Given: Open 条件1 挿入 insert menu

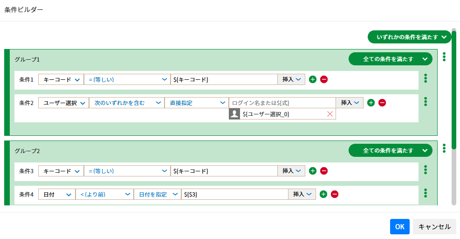Looking at the screenshot, I should (x=291, y=79).
